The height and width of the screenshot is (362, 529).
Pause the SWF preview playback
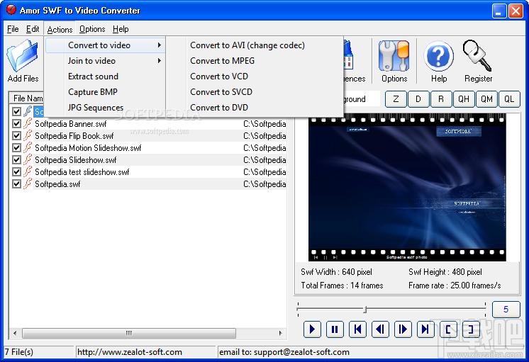coord(335,329)
